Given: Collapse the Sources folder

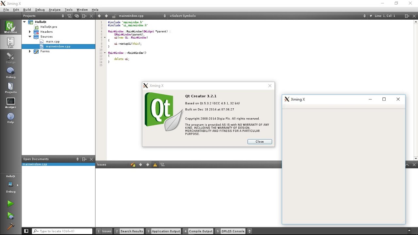Looking at the screenshot, I should (30, 37).
